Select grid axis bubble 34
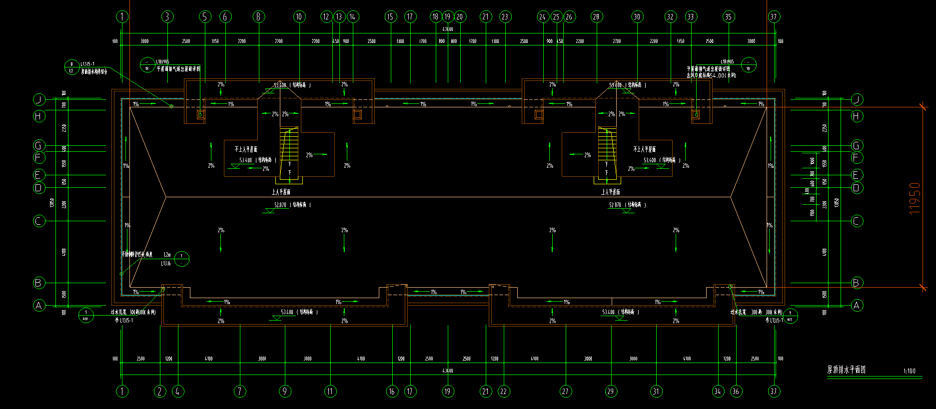 coord(718,391)
